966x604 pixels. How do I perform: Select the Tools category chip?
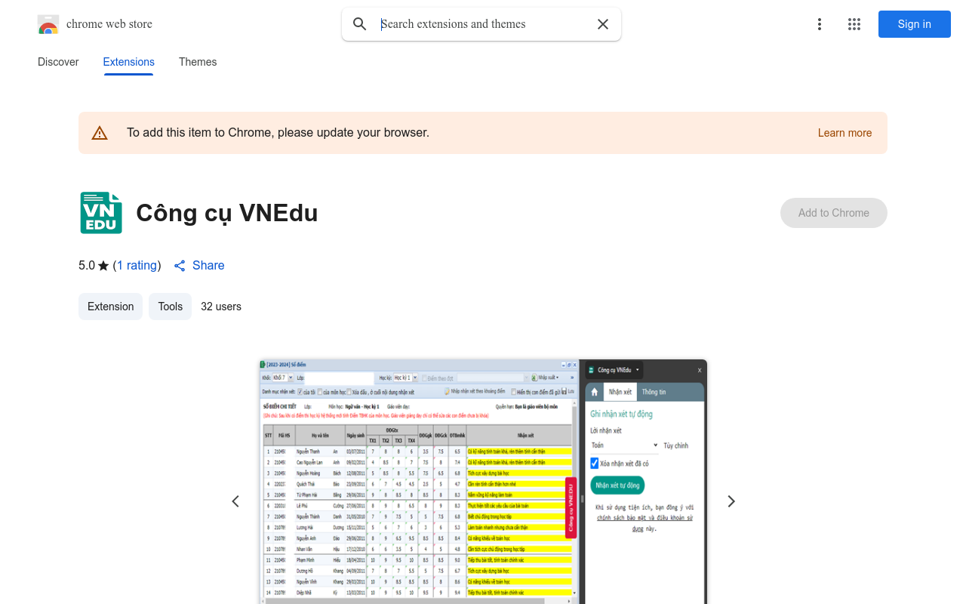point(170,307)
